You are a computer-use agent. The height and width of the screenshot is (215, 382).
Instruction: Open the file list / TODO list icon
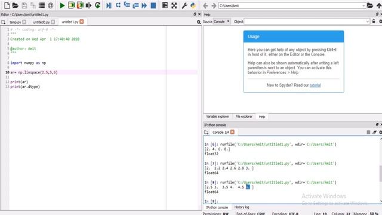(42, 5)
